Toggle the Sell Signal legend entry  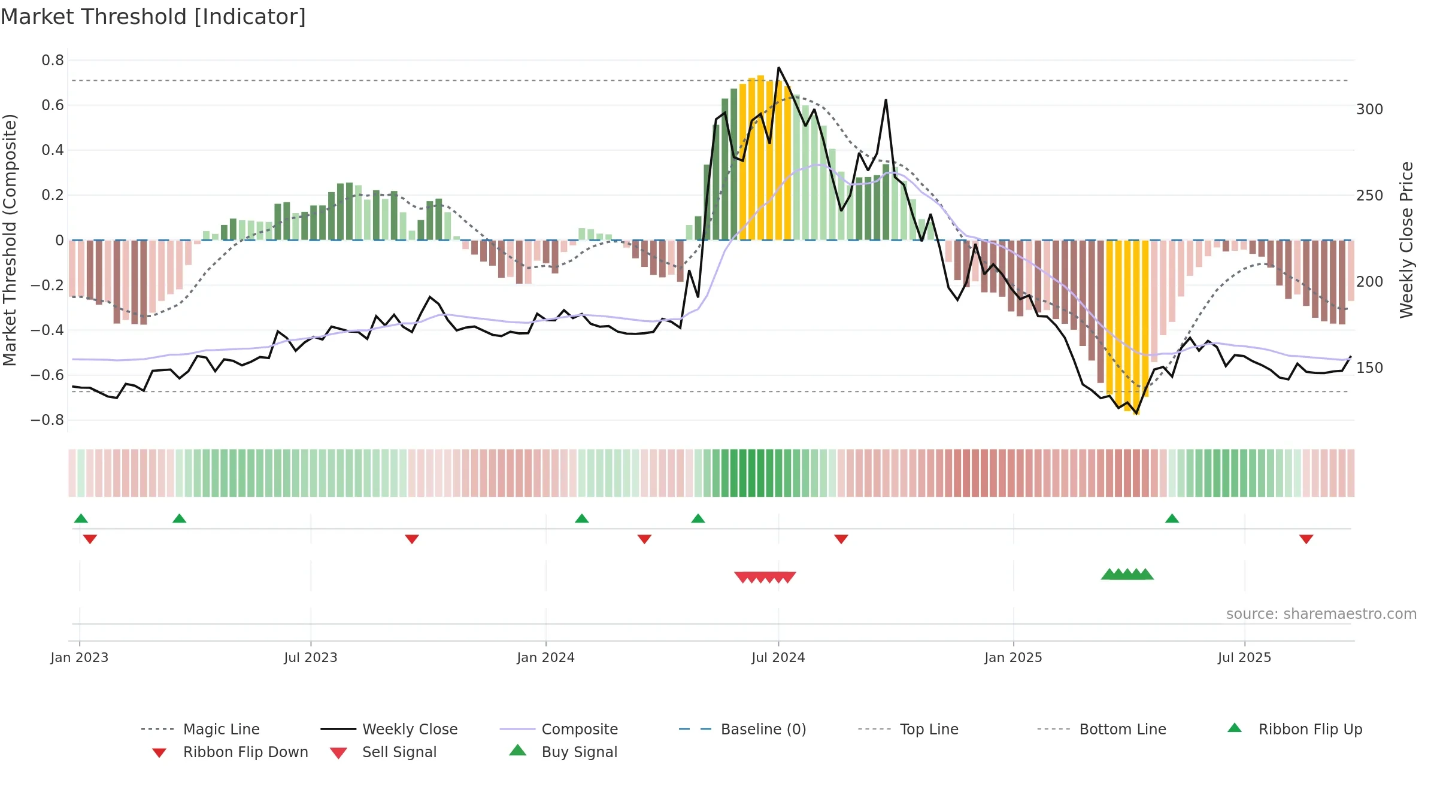pos(383,752)
